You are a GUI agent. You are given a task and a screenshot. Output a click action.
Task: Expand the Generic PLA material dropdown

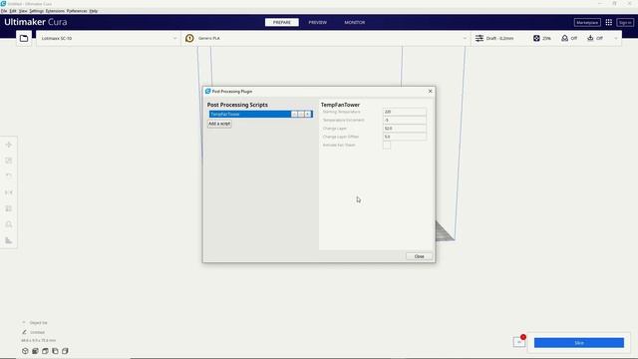[x=465, y=38]
